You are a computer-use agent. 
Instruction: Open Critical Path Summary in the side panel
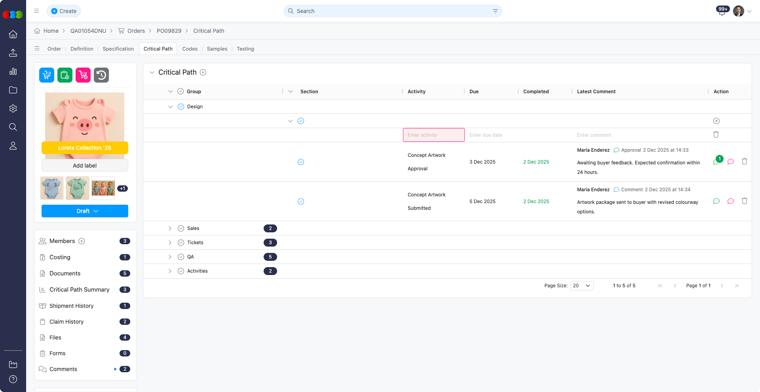click(x=79, y=290)
